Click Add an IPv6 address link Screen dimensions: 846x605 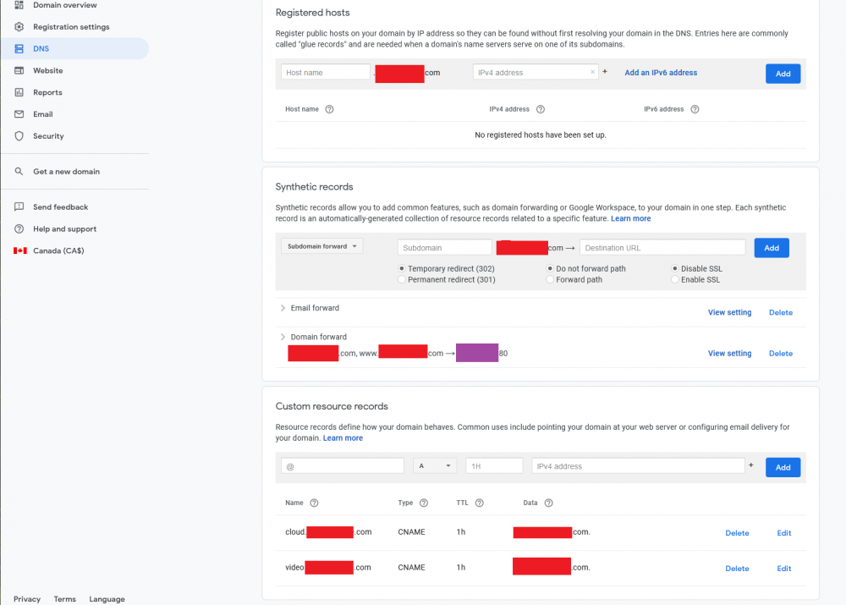661,73
